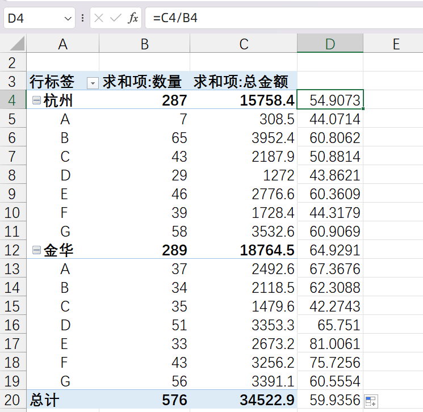Click cell showing 60.5554

pos(330,381)
